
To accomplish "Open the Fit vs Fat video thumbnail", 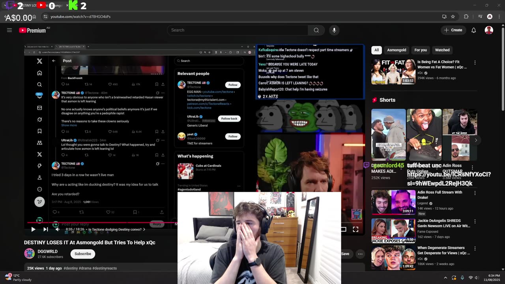I will click(393, 71).
